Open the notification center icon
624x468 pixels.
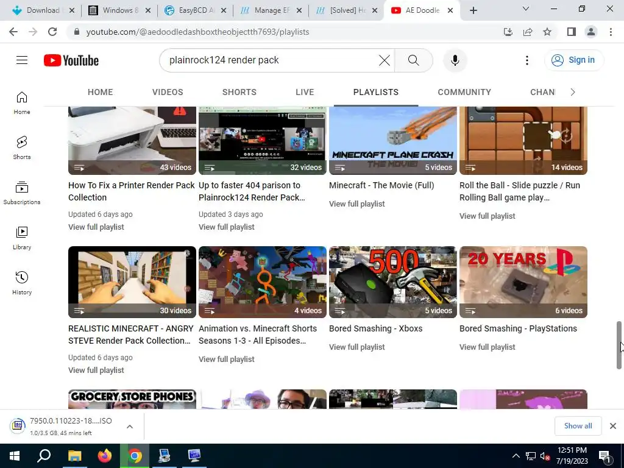pyautogui.click(x=604, y=456)
